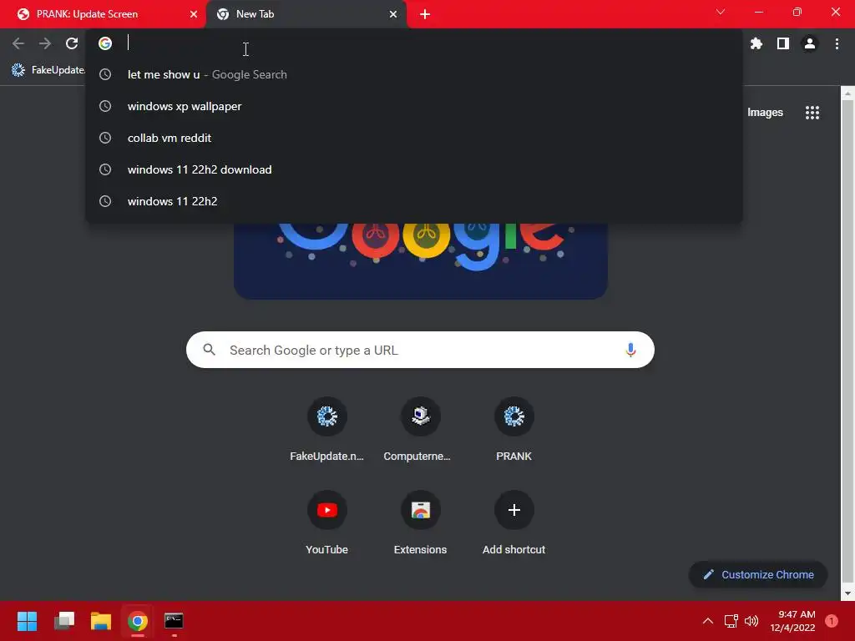The image size is (855, 641).
Task: Open Chrome's three-dot menu
Action: coord(837,43)
